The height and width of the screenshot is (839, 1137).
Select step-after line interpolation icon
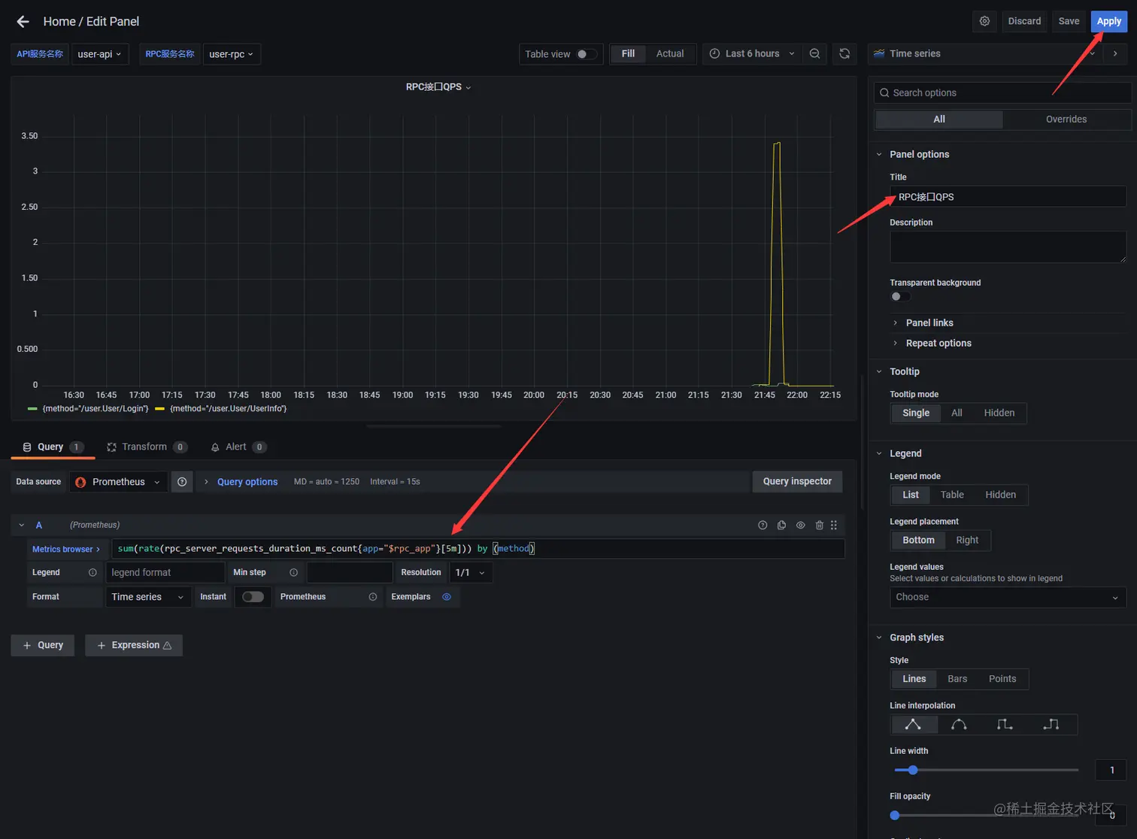(x=1051, y=725)
